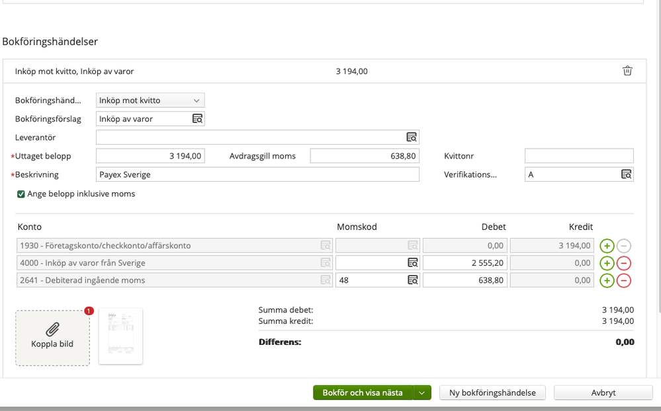Image resolution: width=661 pixels, height=411 pixels.
Task: Open lookup icon in Bokföringsförslag field
Action: pyautogui.click(x=197, y=119)
